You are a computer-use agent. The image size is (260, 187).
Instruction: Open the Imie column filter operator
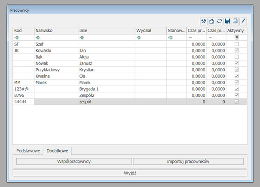pyautogui.click(x=82, y=38)
